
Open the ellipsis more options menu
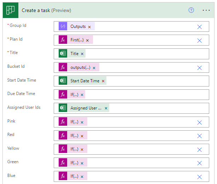coord(206,10)
